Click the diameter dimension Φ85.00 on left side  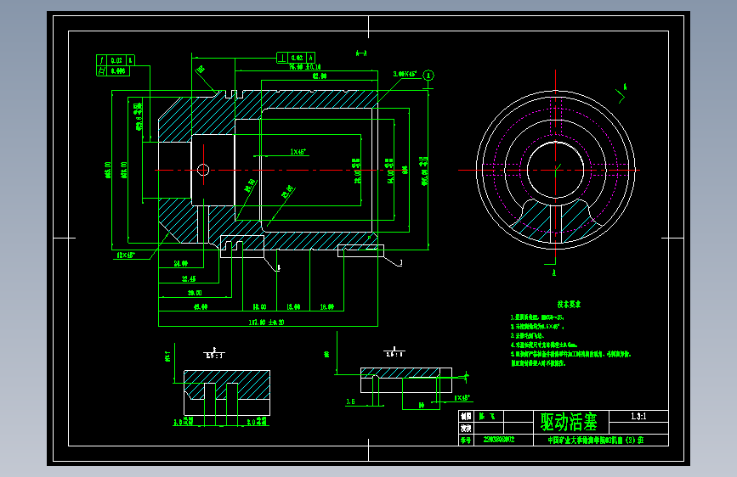pos(108,170)
